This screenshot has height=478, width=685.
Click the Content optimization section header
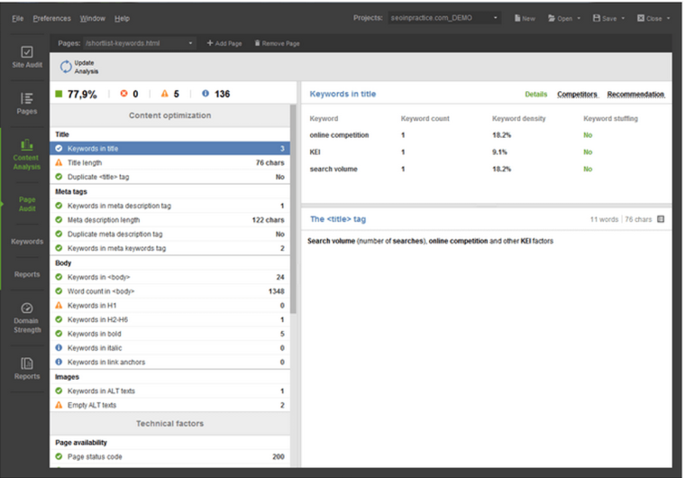[x=170, y=115]
